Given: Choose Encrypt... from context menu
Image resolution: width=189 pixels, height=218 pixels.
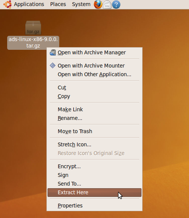Looking at the screenshot, I should click(94, 166).
